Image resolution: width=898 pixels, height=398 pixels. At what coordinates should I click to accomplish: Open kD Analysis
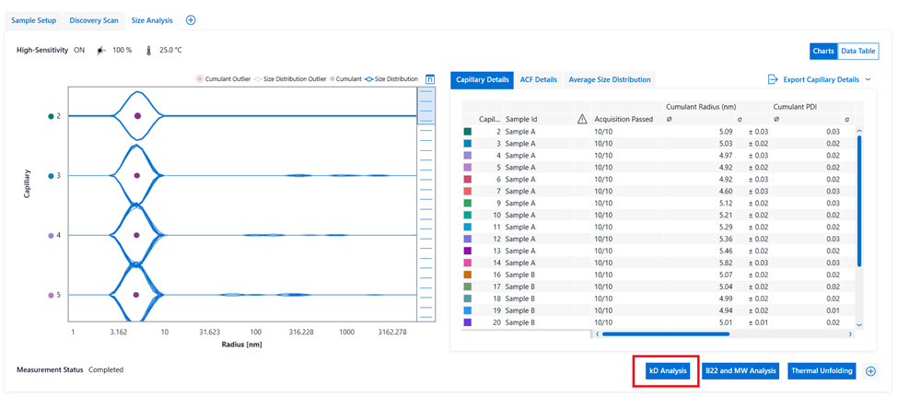tap(666, 370)
